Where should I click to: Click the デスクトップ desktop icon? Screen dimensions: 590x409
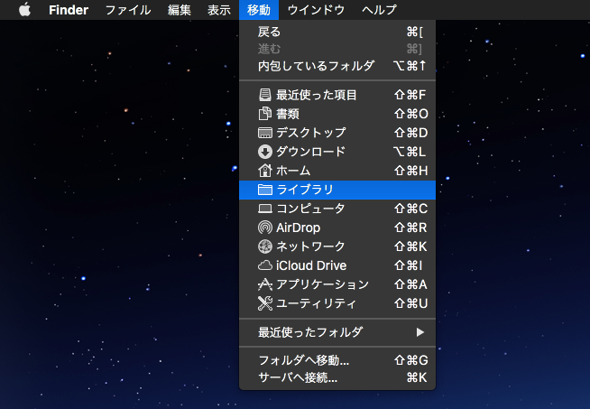click(x=265, y=133)
